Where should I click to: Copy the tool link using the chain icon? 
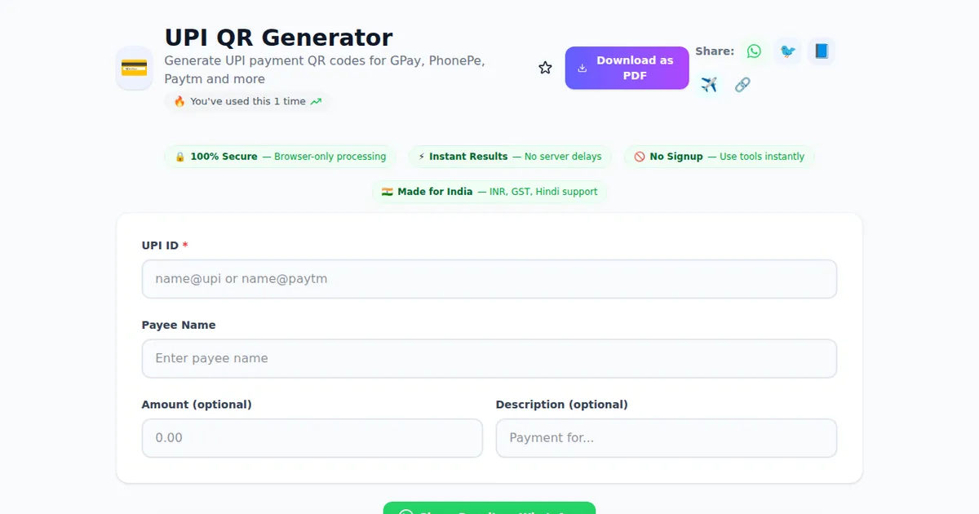(x=742, y=84)
